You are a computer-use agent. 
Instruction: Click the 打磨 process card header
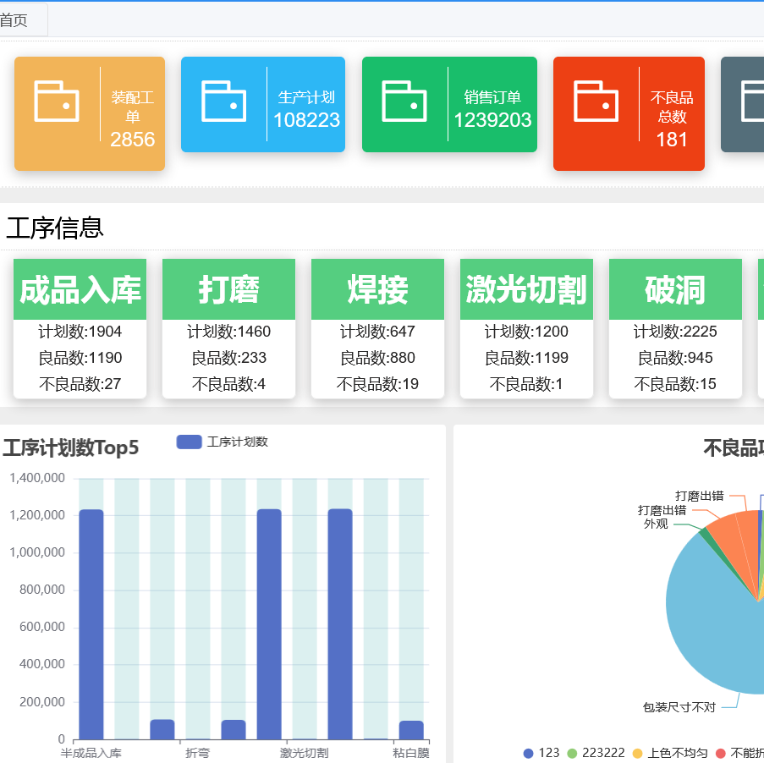click(228, 288)
